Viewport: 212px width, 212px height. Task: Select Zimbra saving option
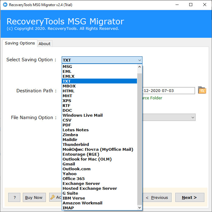tap(99, 135)
